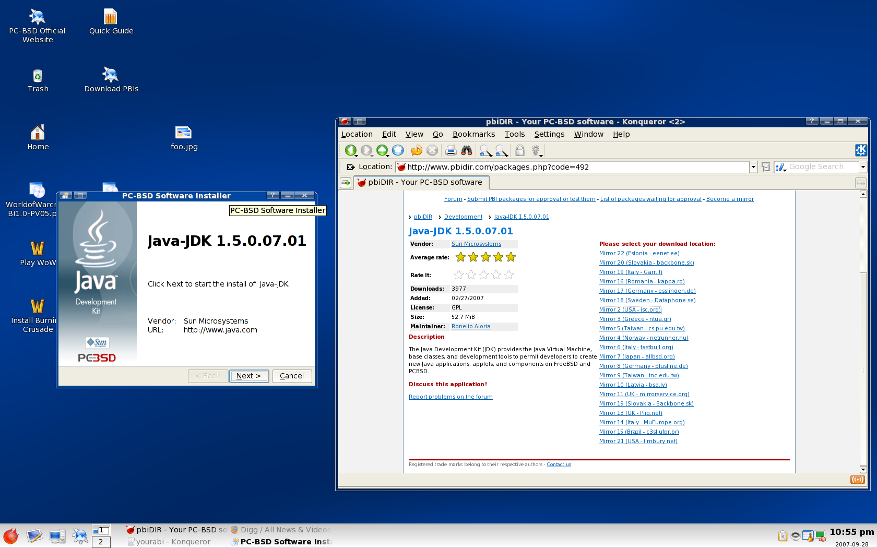Click the Security padlock icon
Viewport: 877px width, 548px height.
pyautogui.click(x=520, y=150)
